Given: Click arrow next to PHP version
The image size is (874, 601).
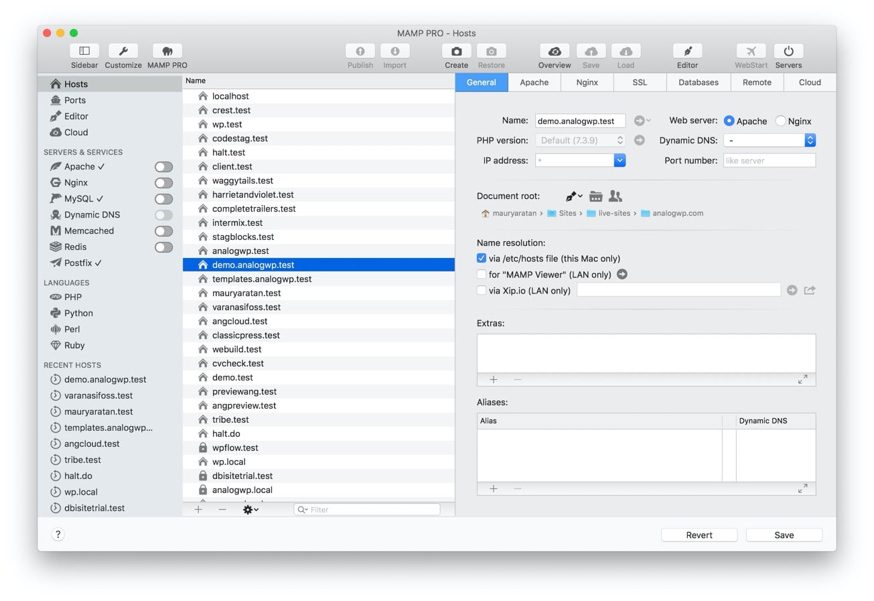Looking at the screenshot, I should pos(640,140).
